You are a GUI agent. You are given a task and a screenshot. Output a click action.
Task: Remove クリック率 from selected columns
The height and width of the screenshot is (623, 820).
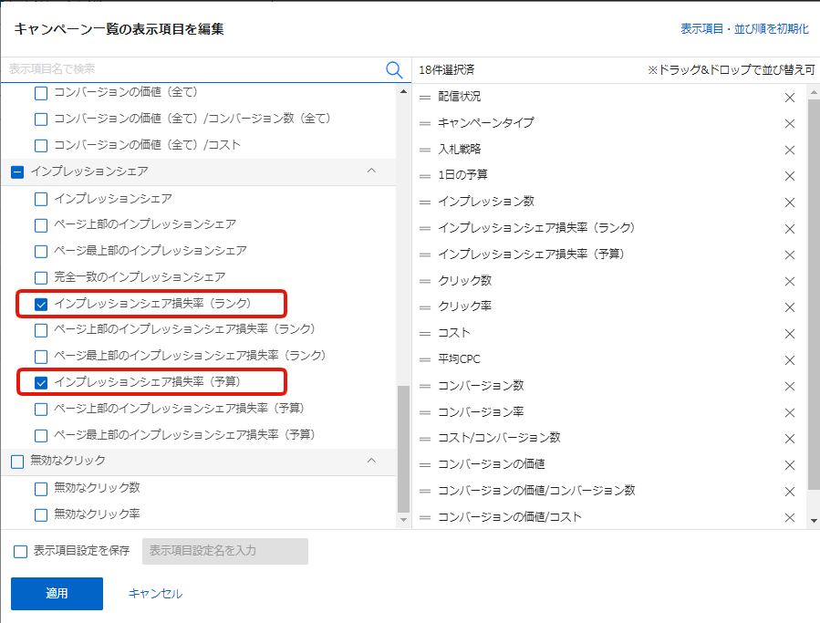(x=790, y=307)
